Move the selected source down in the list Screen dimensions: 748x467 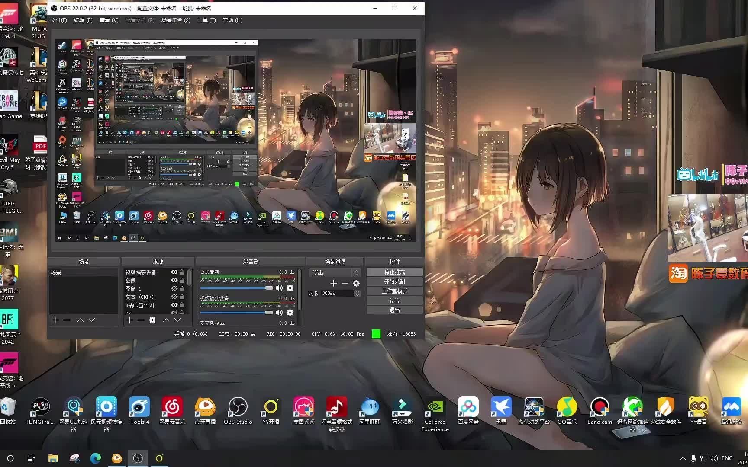tap(177, 320)
